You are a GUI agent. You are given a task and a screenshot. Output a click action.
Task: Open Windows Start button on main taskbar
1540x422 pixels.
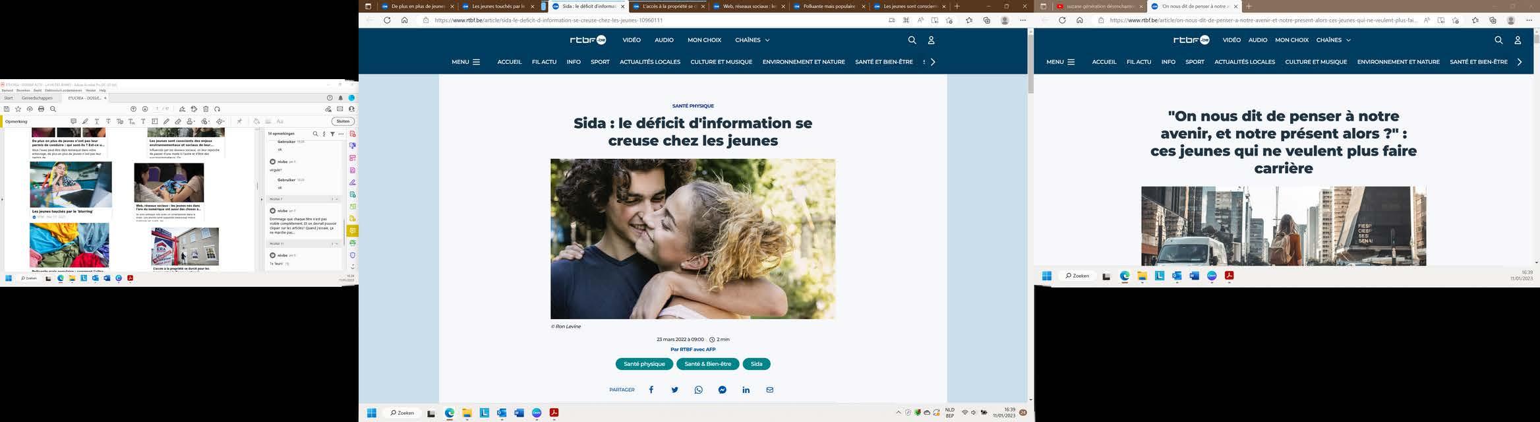pos(371,413)
